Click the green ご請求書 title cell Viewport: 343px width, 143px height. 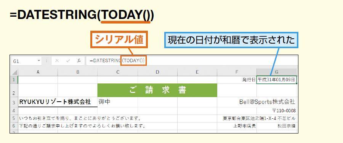point(157,90)
